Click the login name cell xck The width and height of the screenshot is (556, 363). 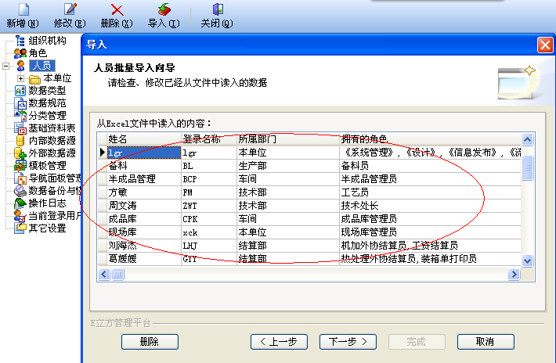[x=209, y=232]
